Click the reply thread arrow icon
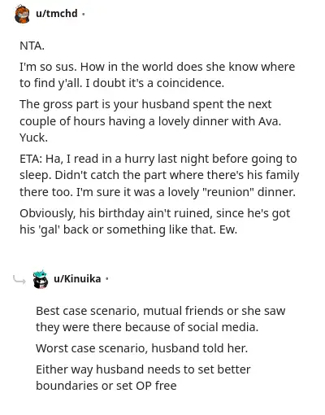This screenshot has width=325, height=415. [x=19, y=280]
